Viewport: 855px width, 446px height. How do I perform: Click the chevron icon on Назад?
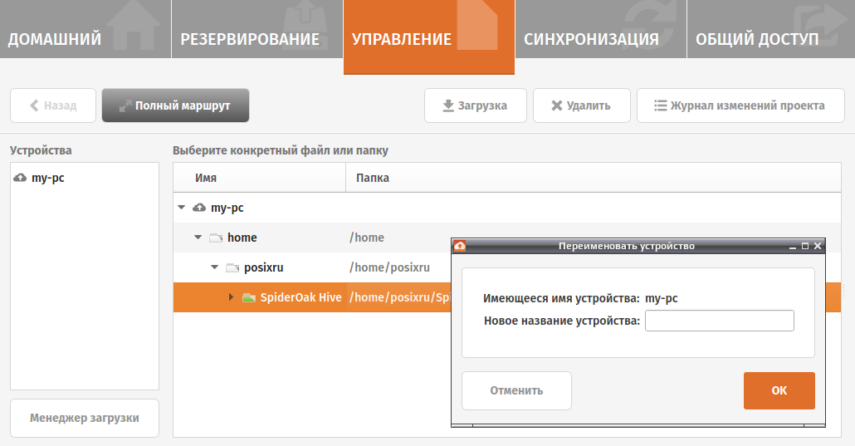coord(34,105)
